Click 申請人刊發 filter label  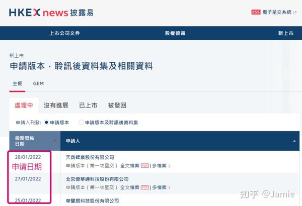pyautogui.click(x=28, y=123)
